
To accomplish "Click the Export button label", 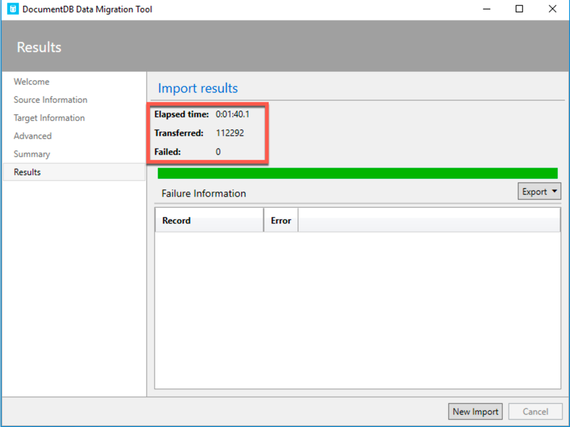I will point(534,192).
